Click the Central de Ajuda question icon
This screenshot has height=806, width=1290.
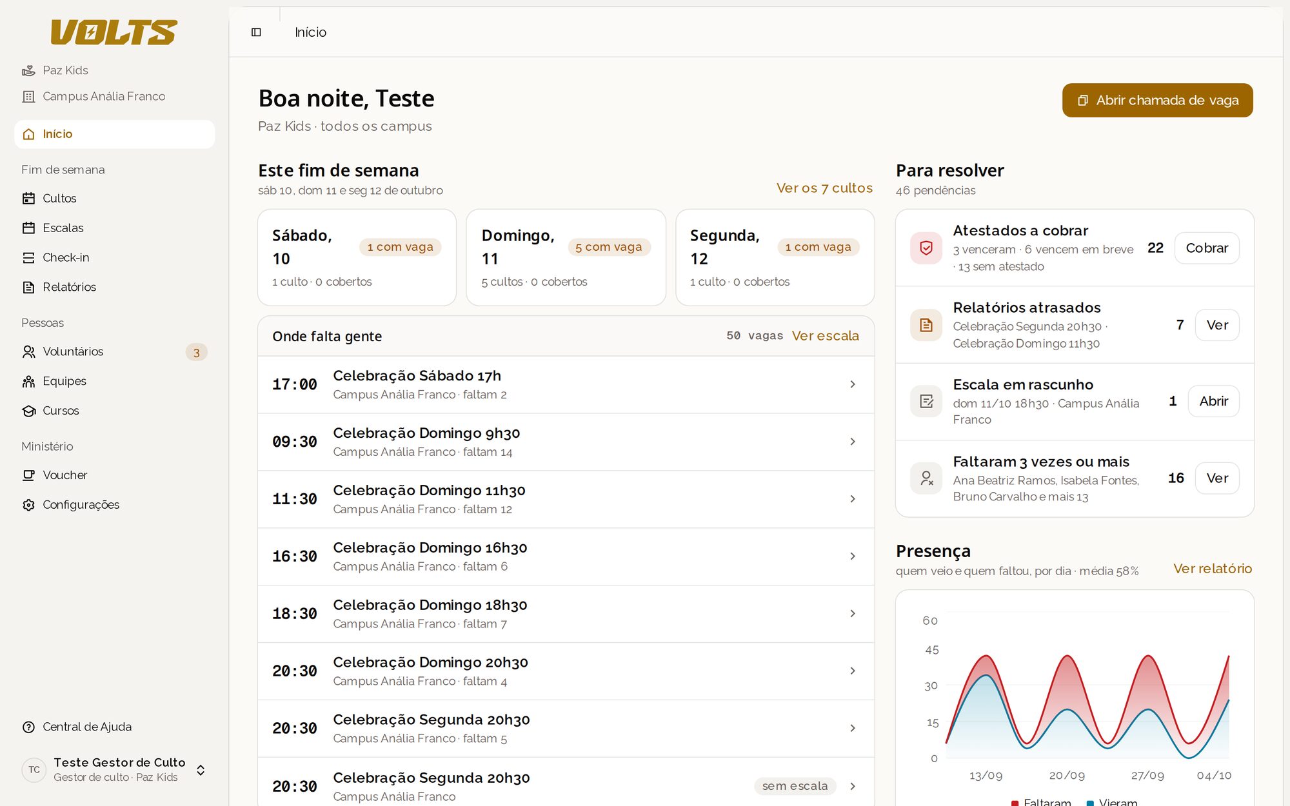click(x=28, y=727)
